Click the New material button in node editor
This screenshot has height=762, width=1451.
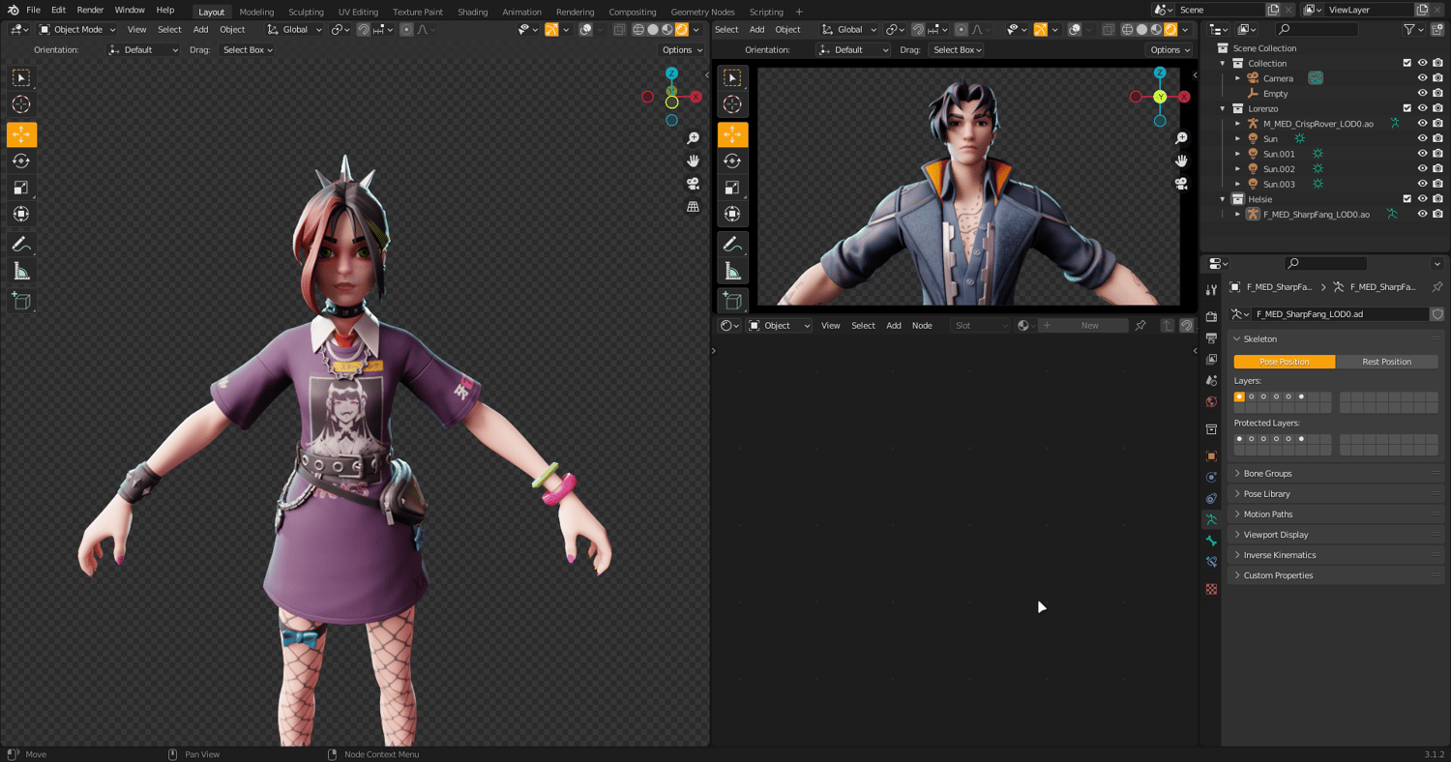pyautogui.click(x=1089, y=326)
